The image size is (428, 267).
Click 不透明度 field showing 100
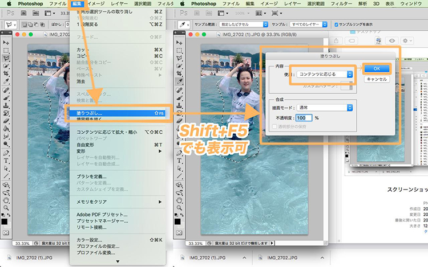pyautogui.click(x=304, y=118)
